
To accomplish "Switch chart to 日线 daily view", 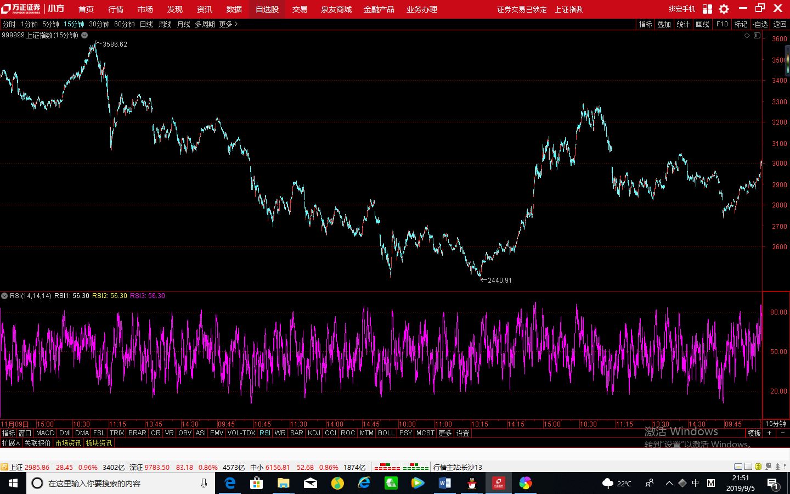I will (x=146, y=24).
